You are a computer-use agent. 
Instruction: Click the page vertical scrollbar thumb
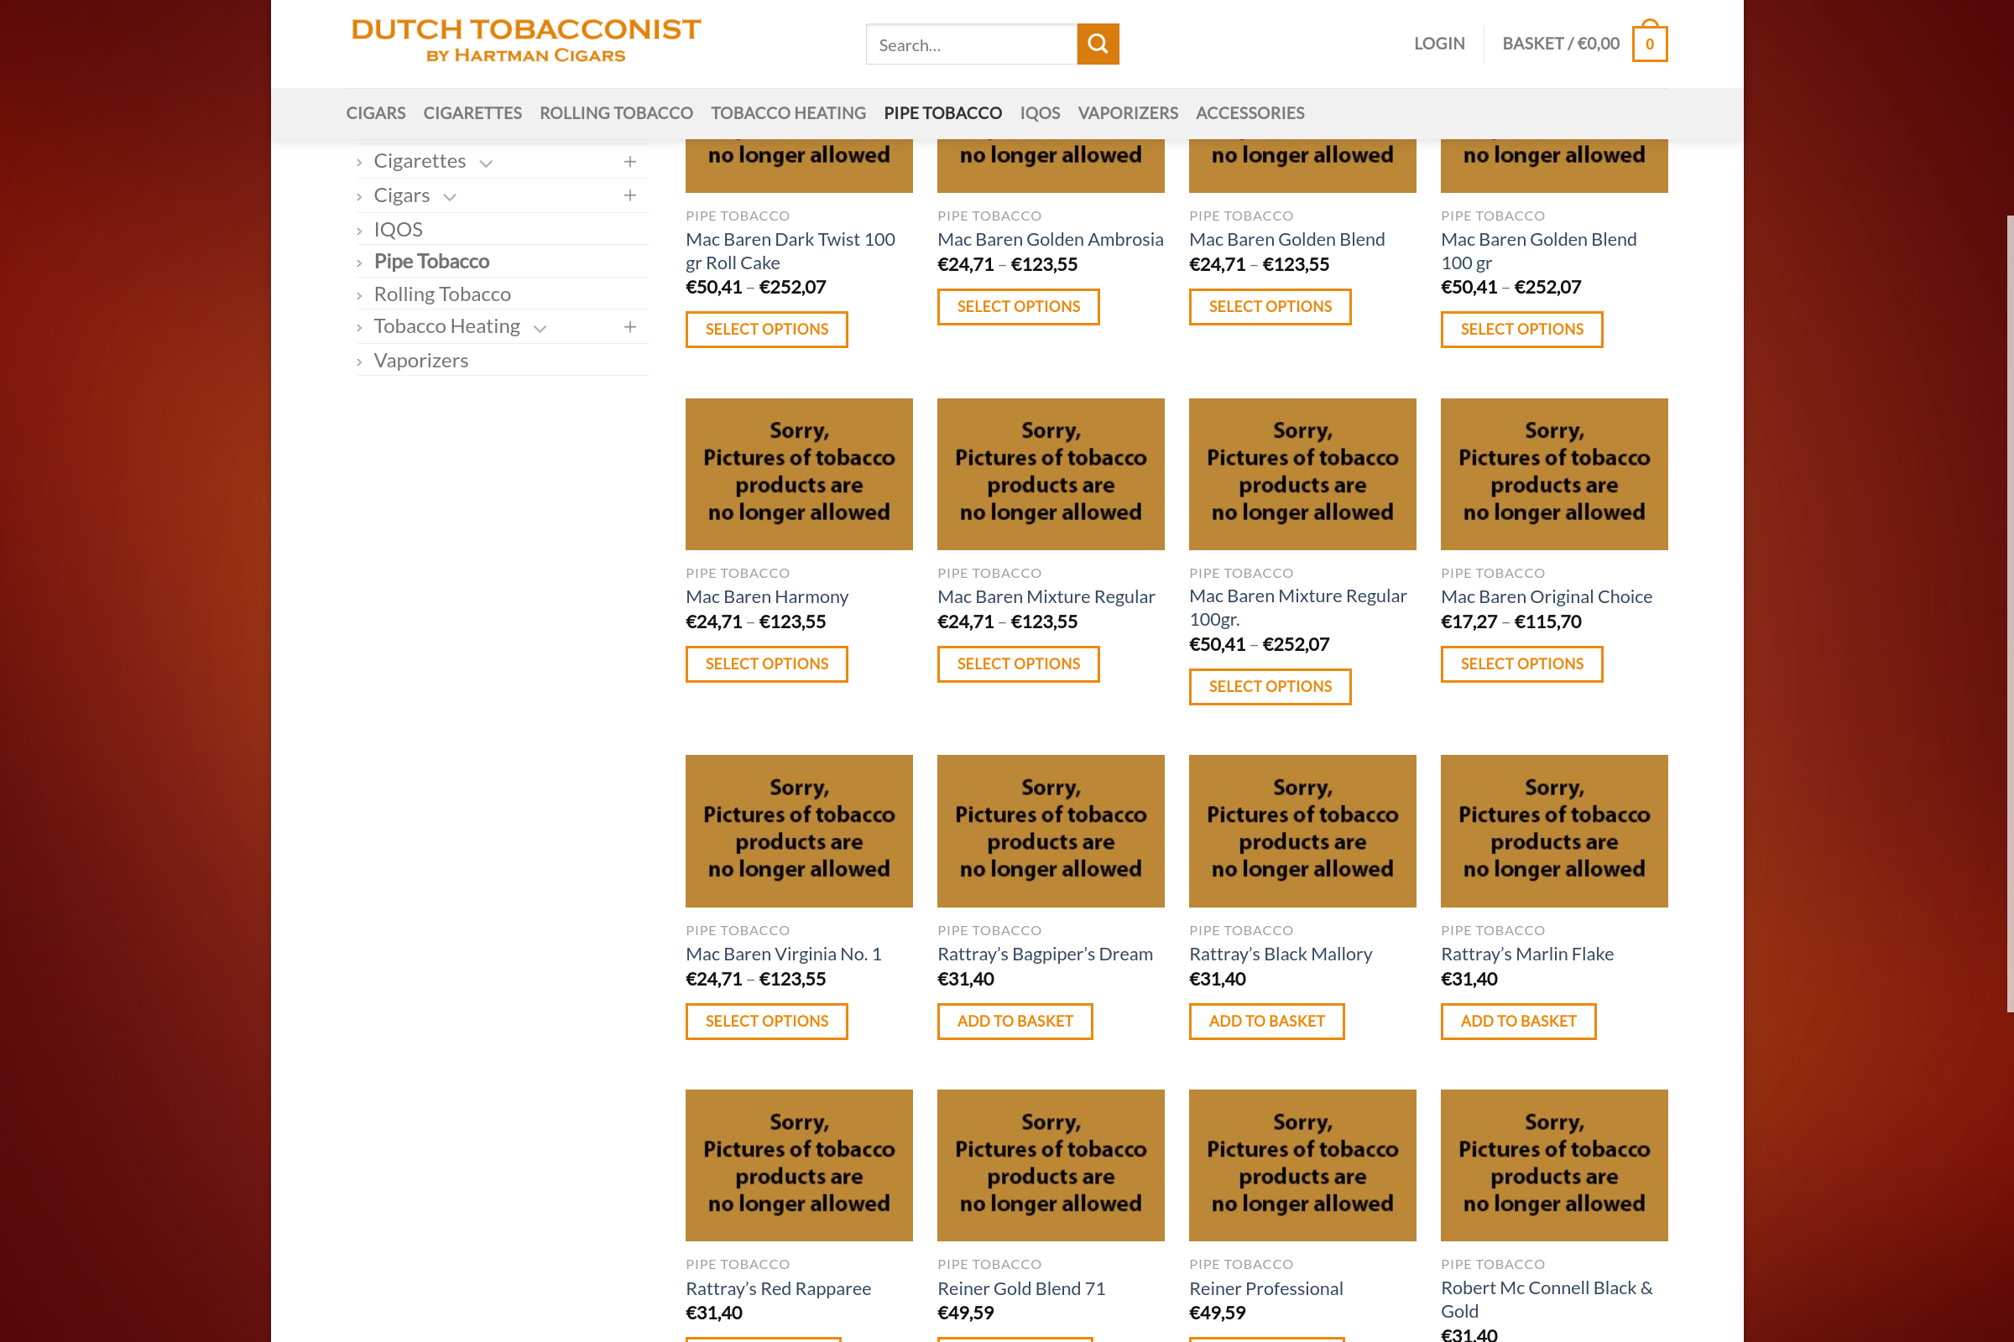click(x=2010, y=614)
